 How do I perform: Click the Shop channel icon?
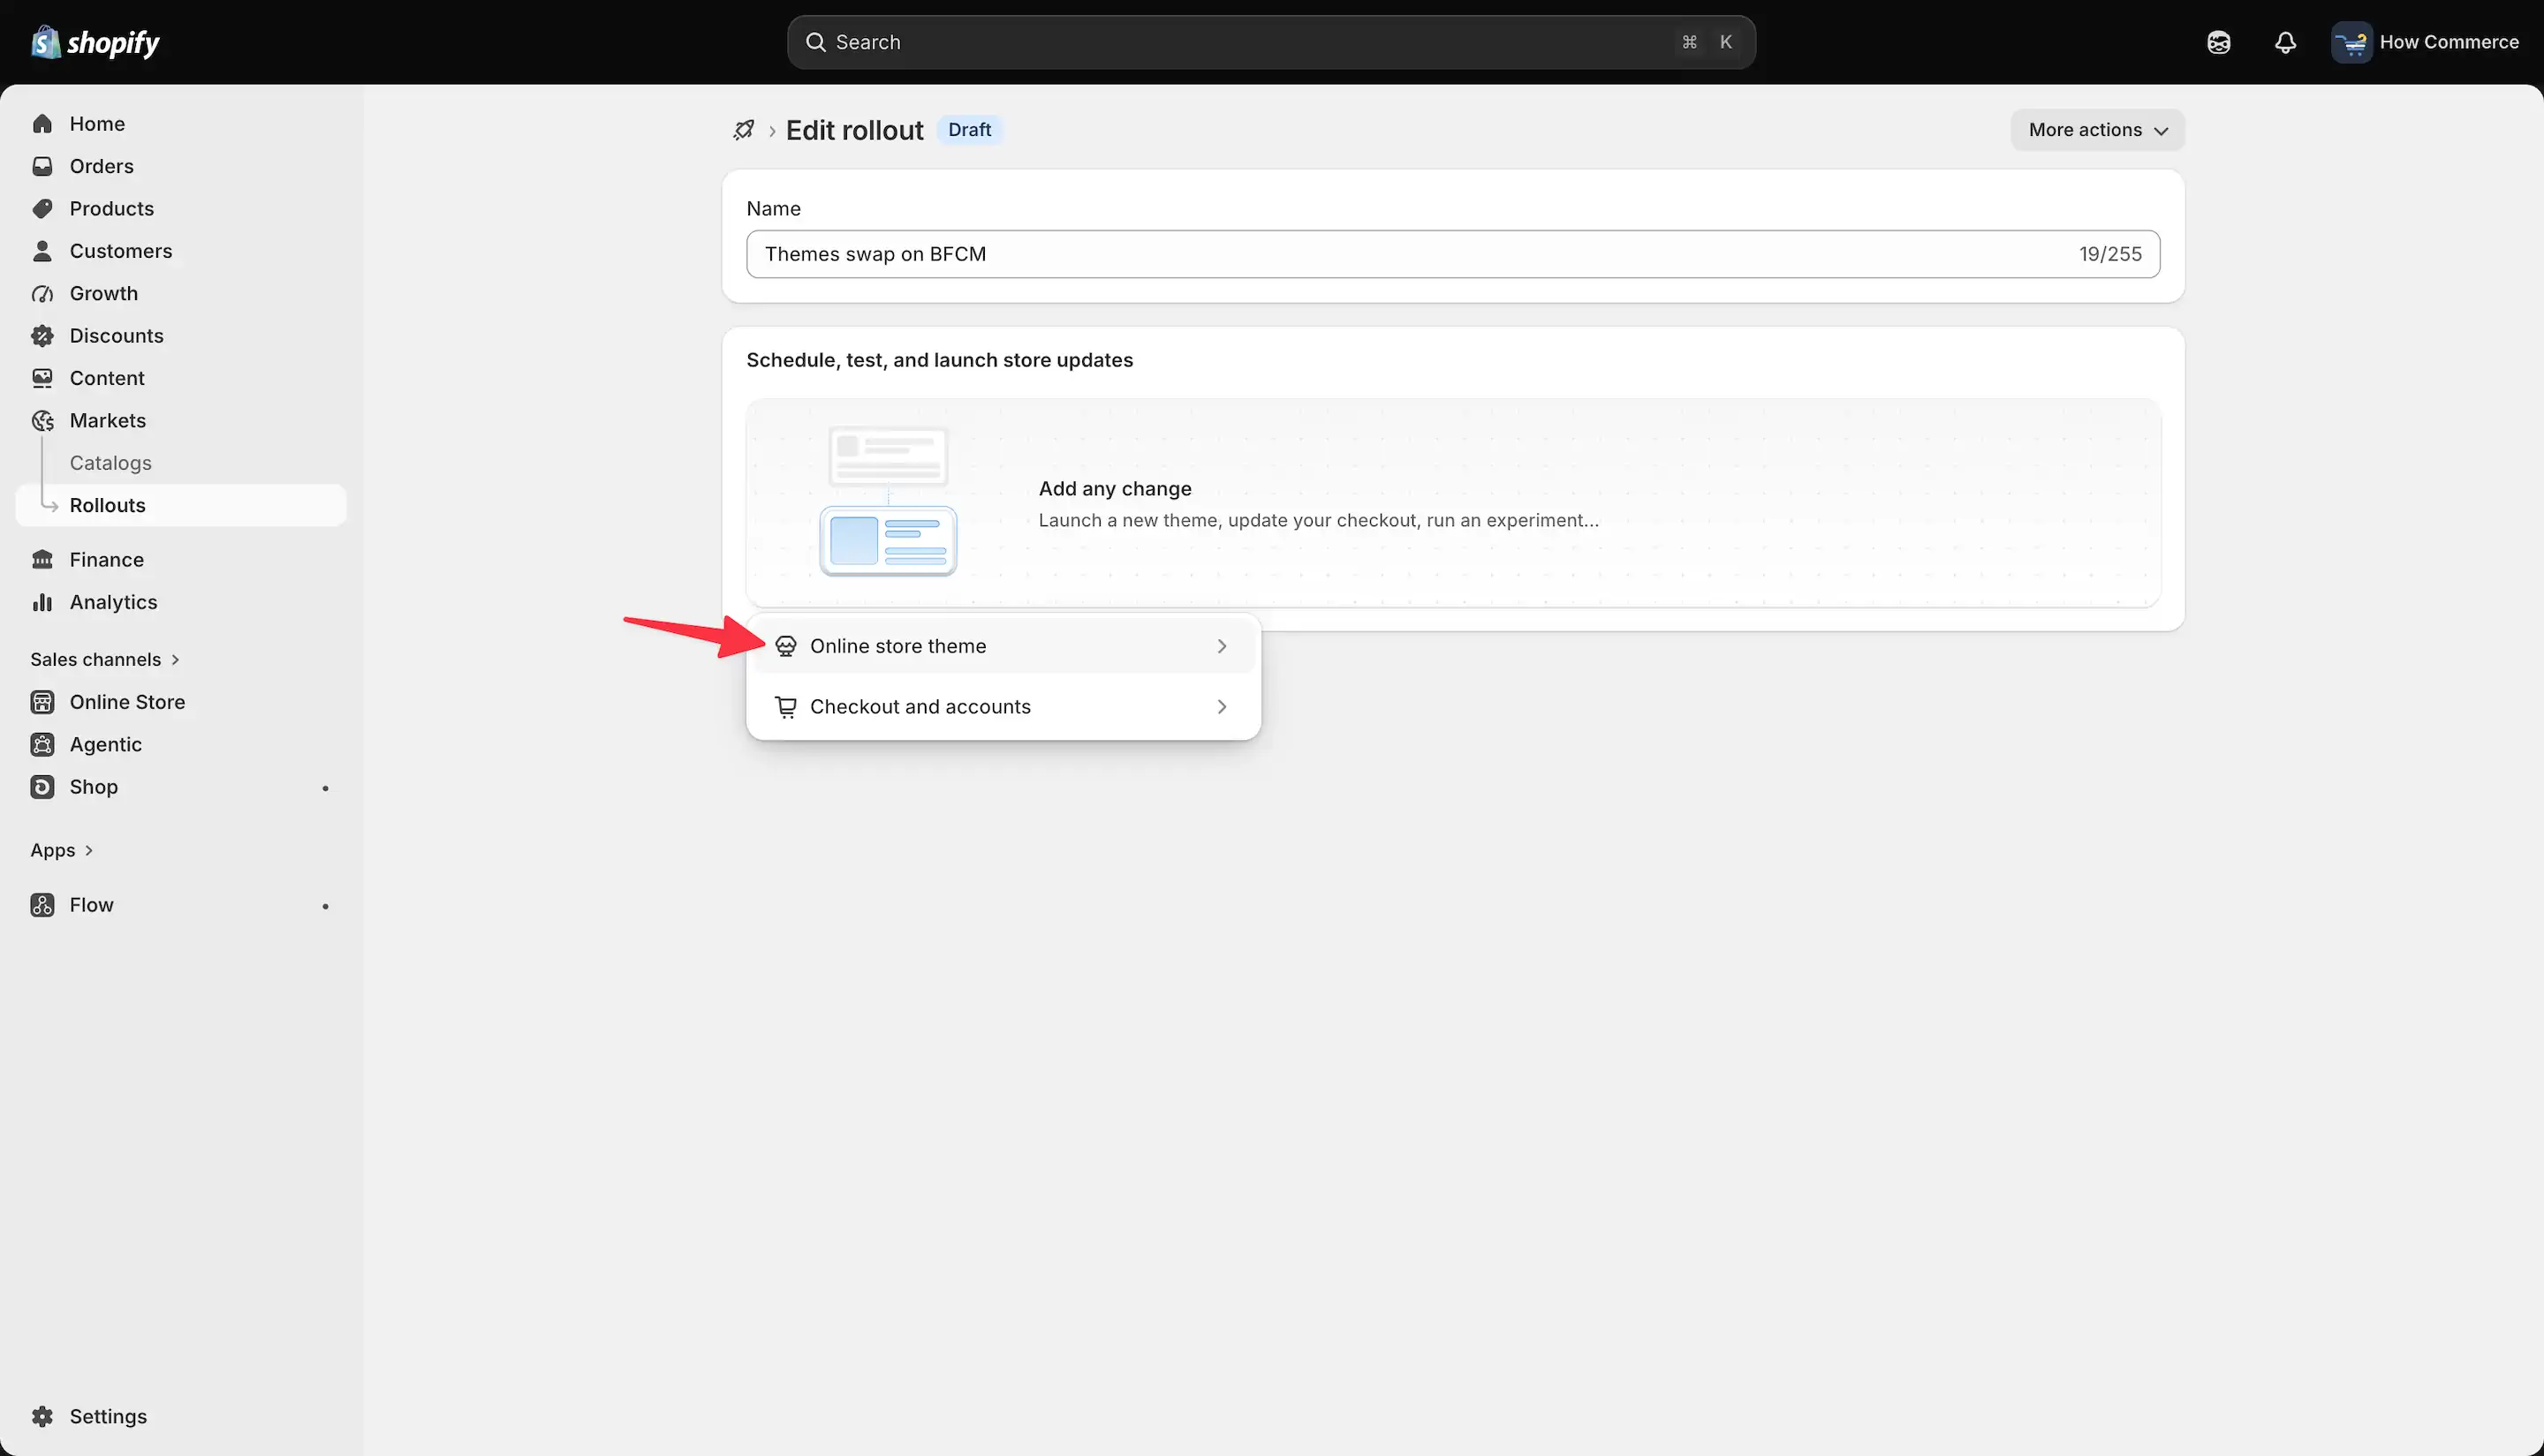coord(42,787)
